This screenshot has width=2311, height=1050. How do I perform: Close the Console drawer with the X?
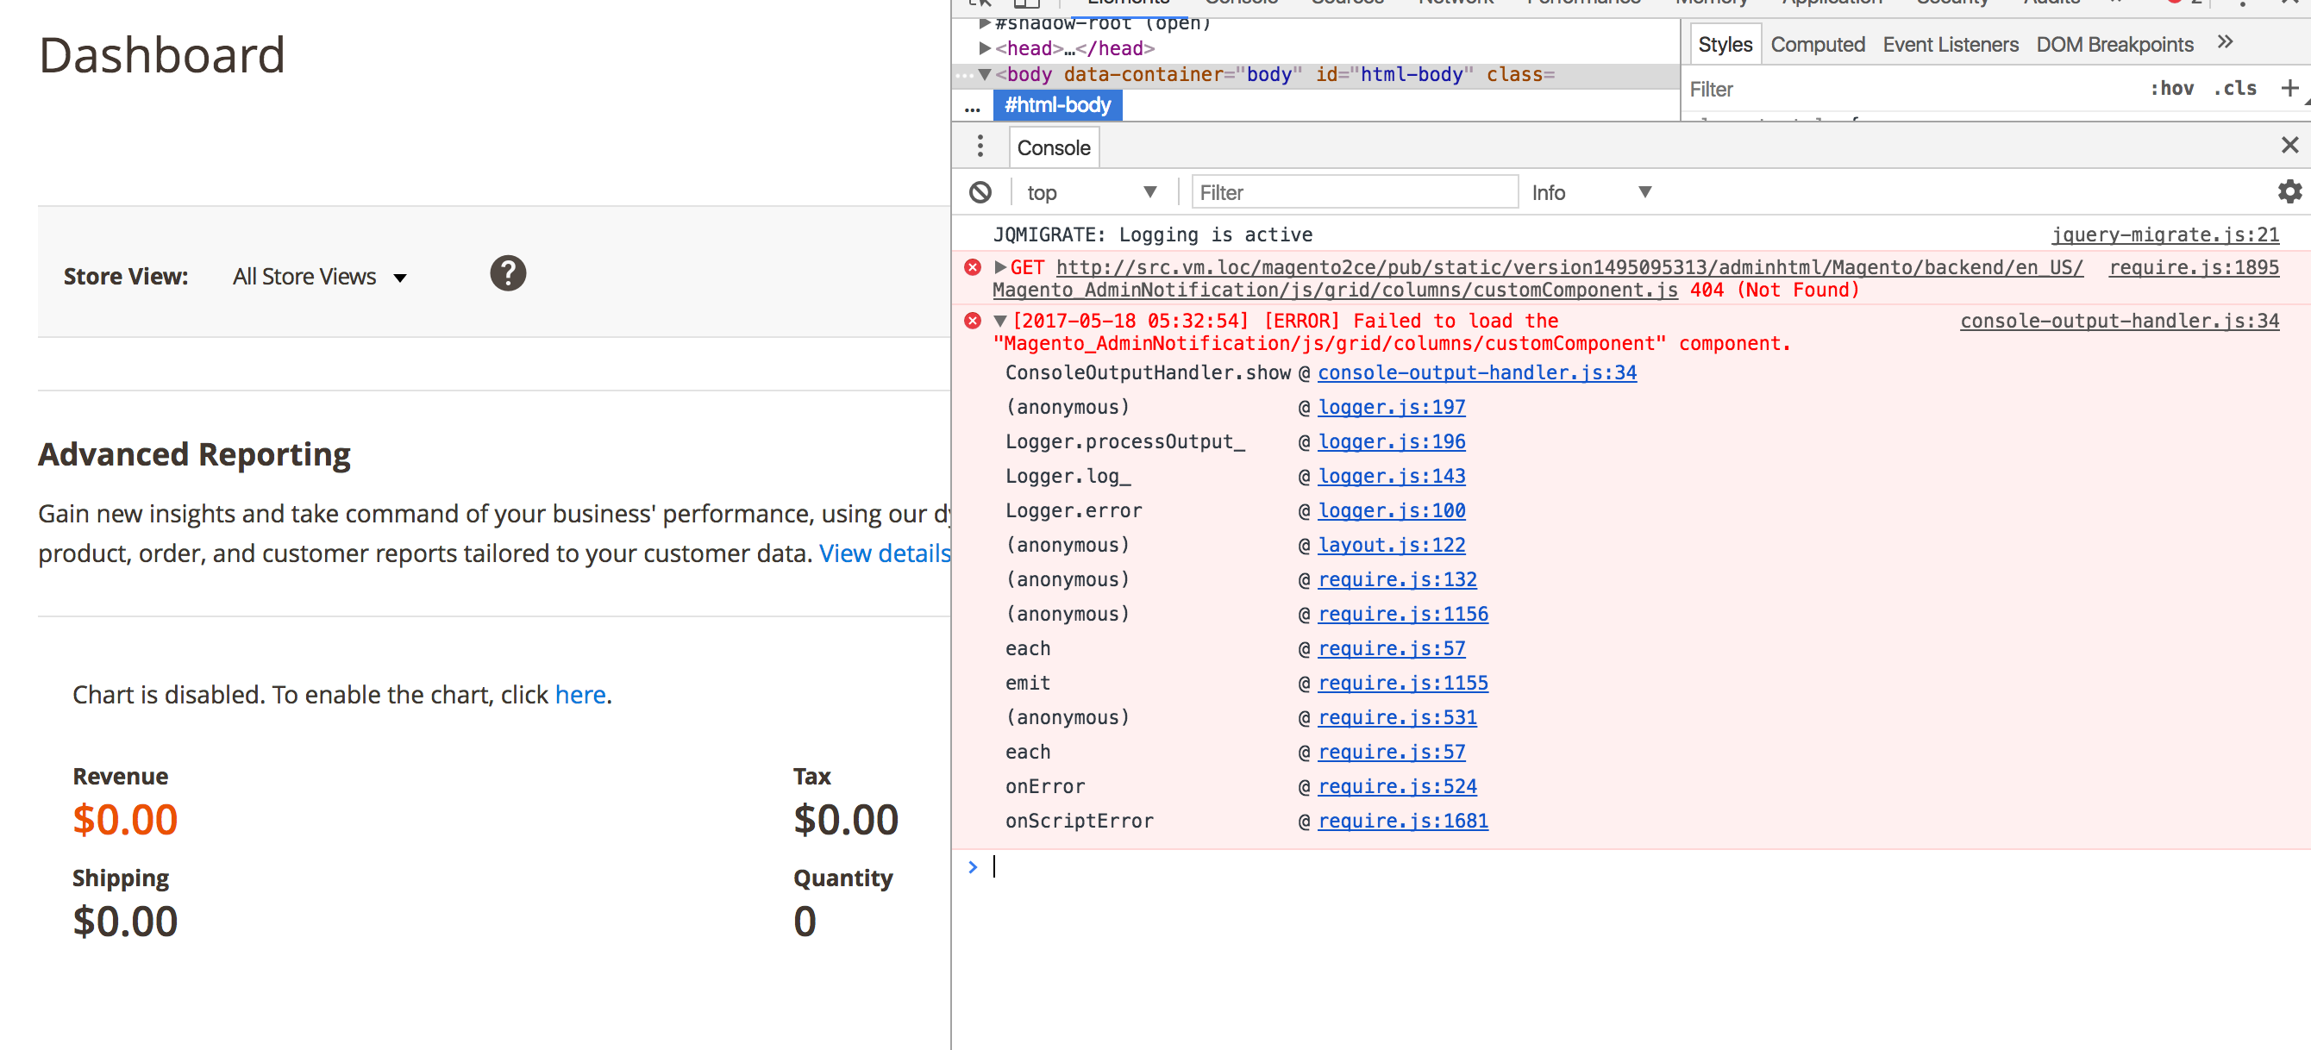point(2289,144)
